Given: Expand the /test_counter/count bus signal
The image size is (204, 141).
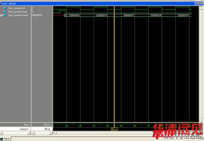Looking at the screenshot, I should (1, 15).
